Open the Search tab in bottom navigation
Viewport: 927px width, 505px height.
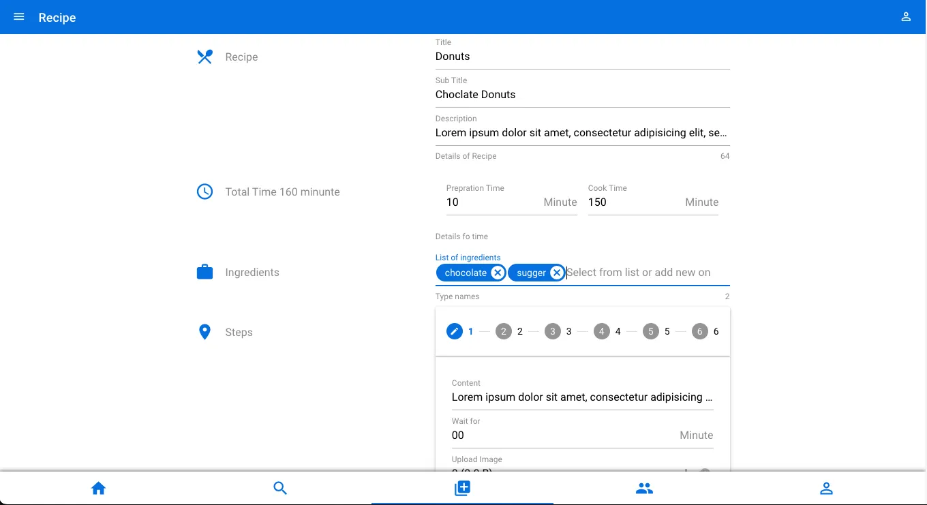tap(280, 488)
